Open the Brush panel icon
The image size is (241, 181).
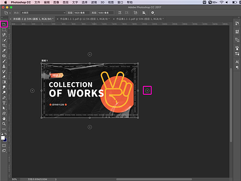click(237, 48)
